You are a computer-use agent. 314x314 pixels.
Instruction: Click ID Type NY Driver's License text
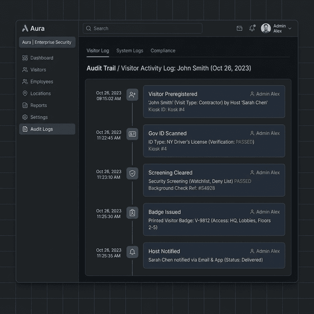coord(201,142)
